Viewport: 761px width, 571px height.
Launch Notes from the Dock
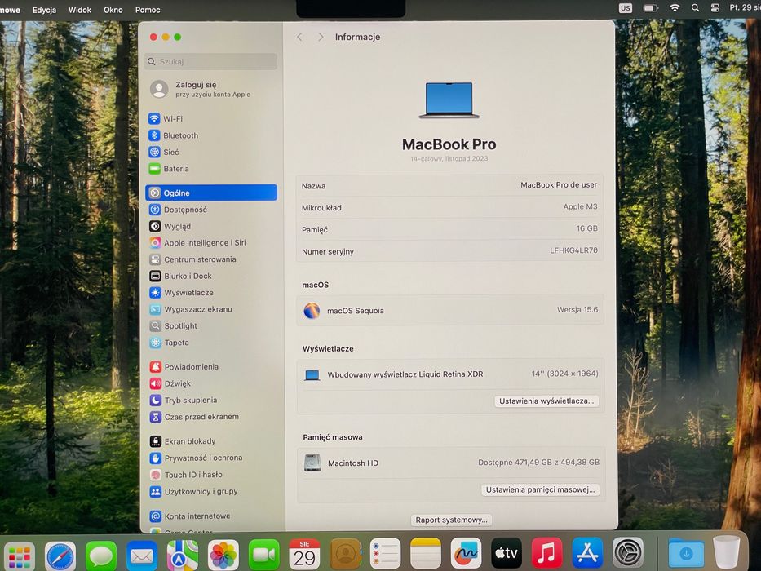tap(426, 555)
